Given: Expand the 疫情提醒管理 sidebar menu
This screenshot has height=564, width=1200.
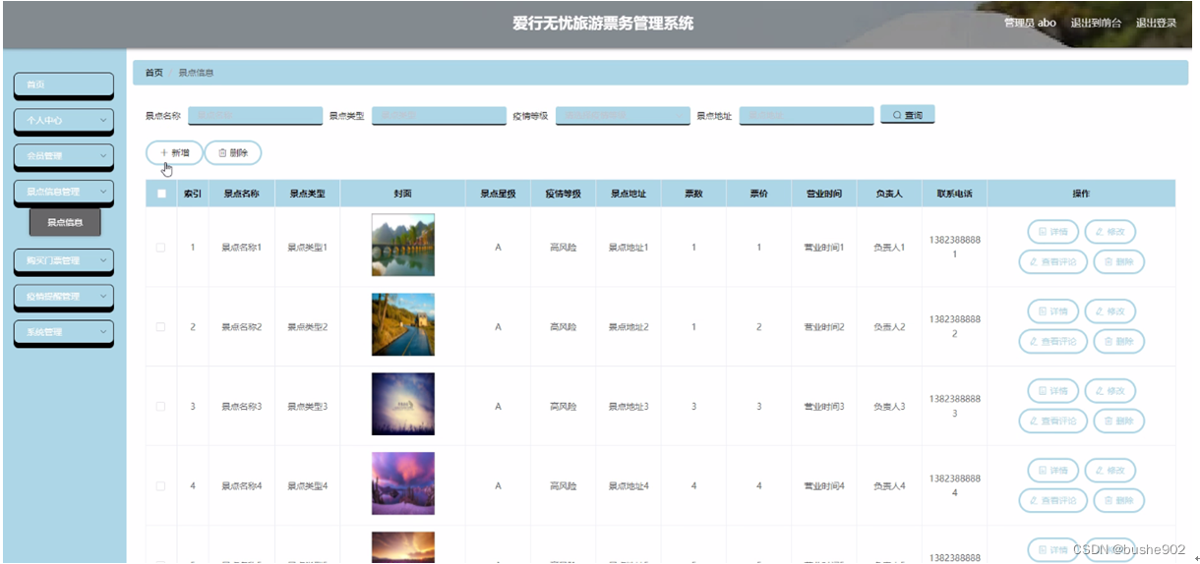Looking at the screenshot, I should click(64, 296).
